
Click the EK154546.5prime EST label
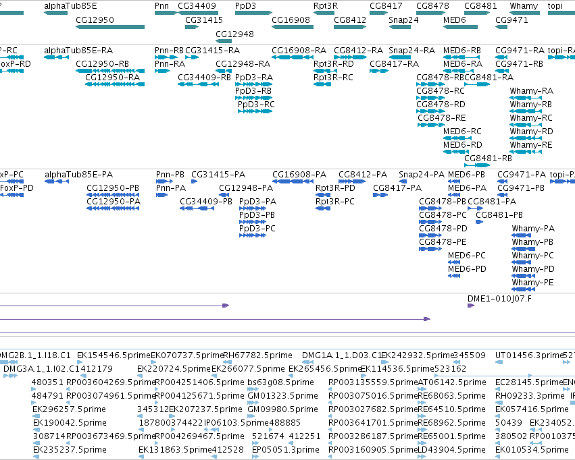114,355
